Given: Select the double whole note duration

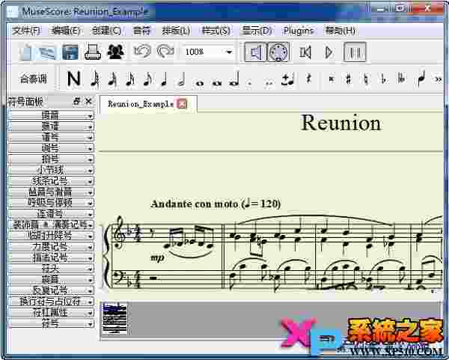Looking at the screenshot, I should (217, 83).
